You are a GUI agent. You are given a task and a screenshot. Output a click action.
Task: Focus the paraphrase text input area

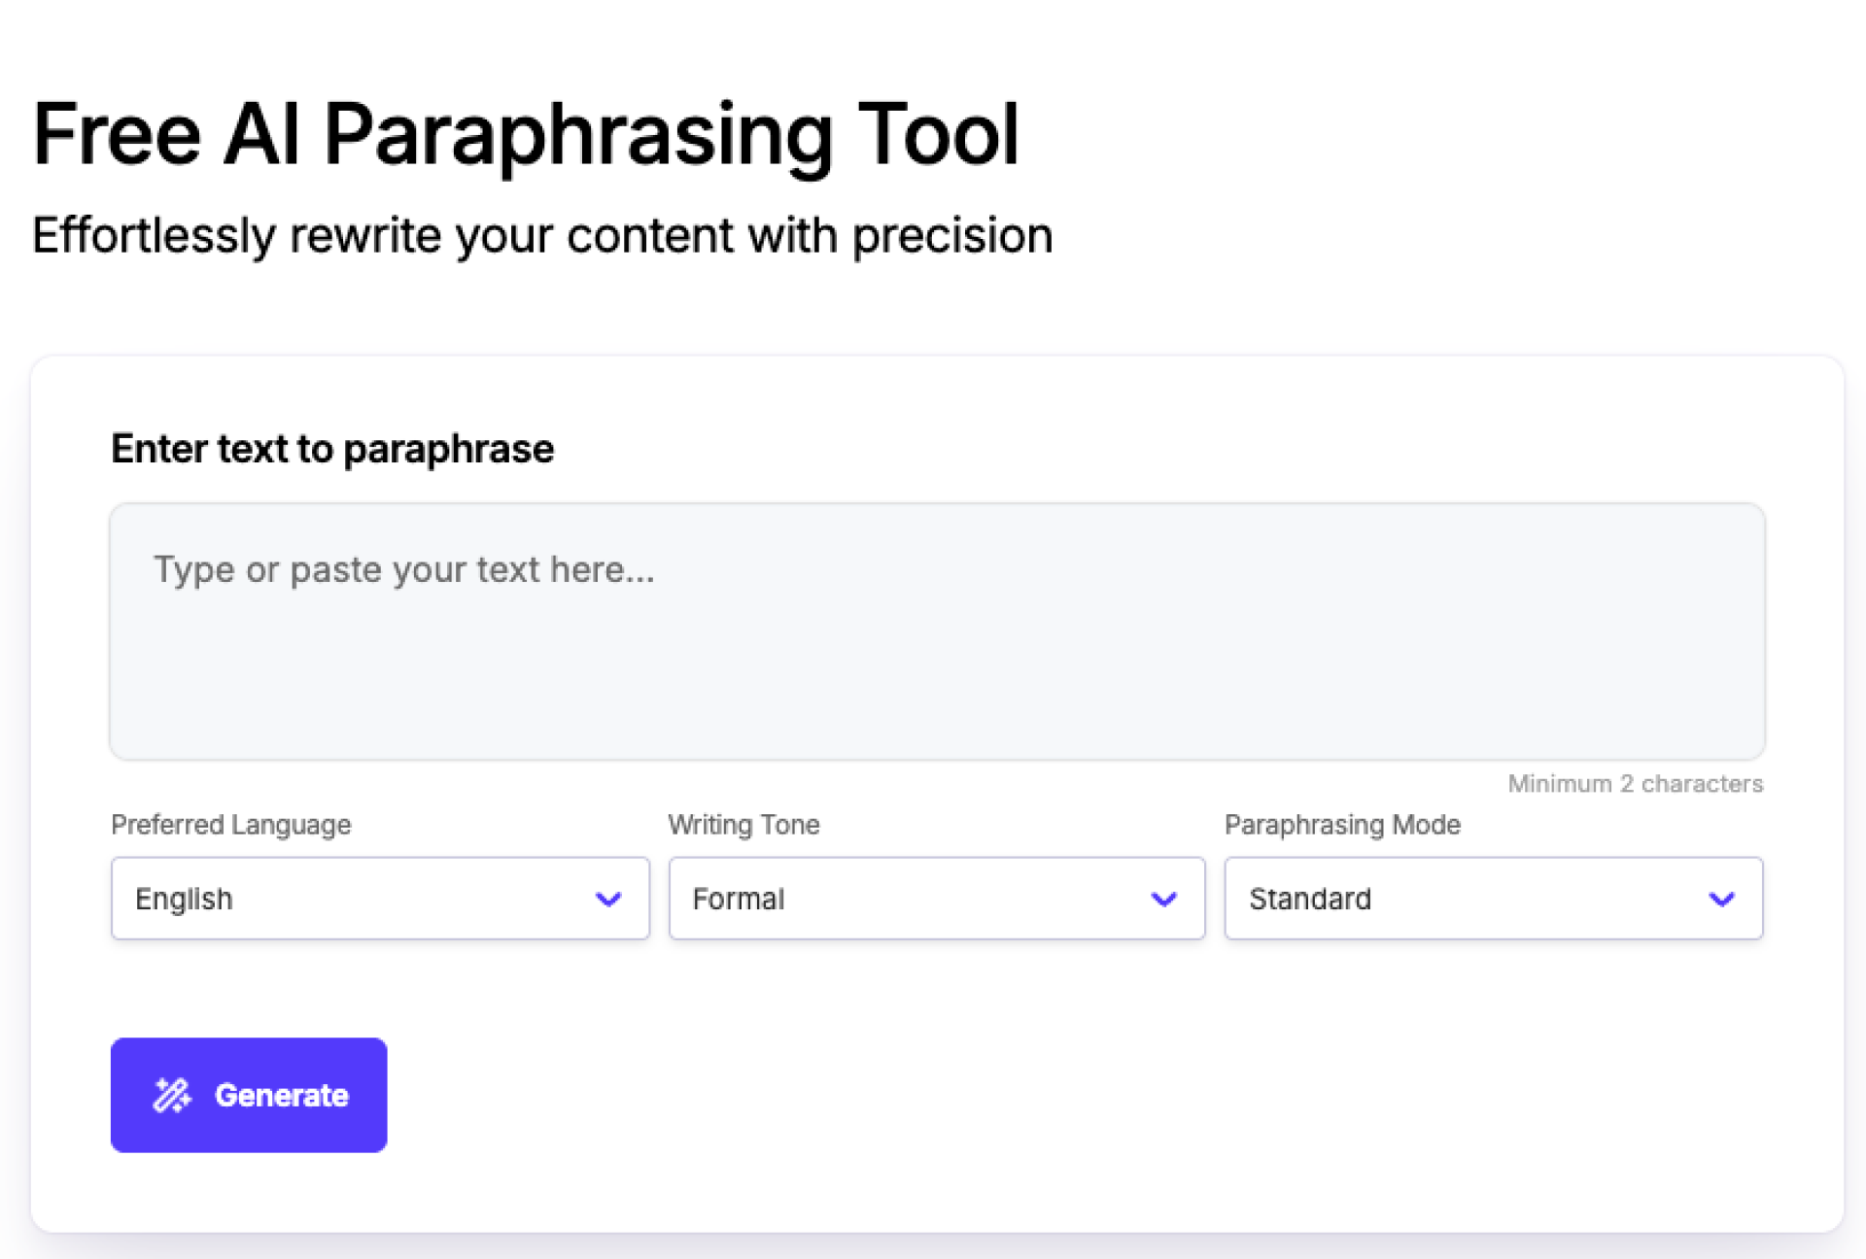click(937, 661)
